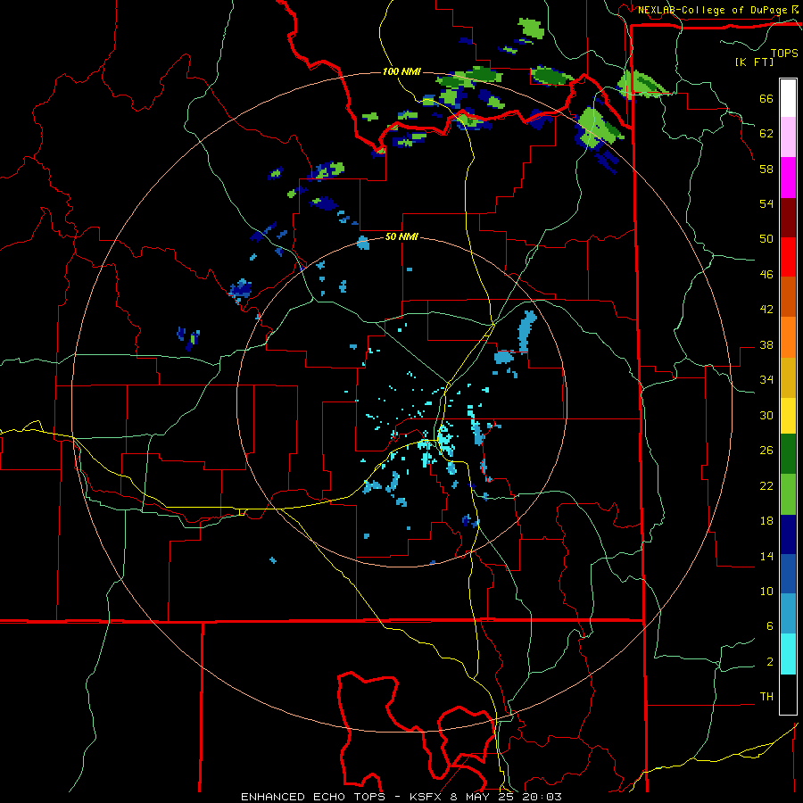Click the 'ENHANCED ECHO TOPS' caption
This screenshot has height=803, width=803.
click(x=313, y=797)
